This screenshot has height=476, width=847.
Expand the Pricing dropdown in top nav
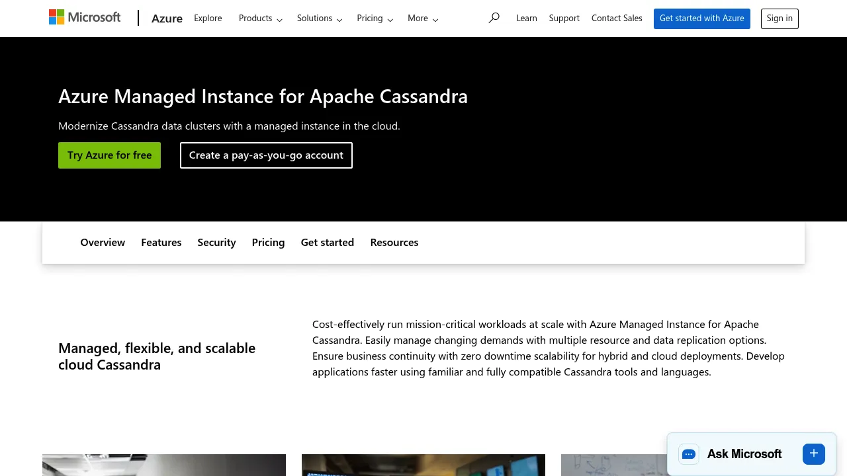tap(375, 19)
